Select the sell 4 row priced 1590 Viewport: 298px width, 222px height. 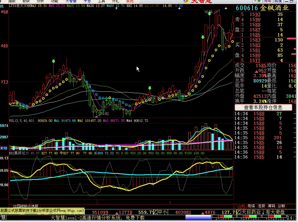[262, 20]
